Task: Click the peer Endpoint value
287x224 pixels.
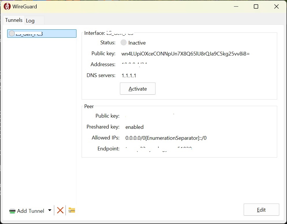Action: tap(159, 149)
